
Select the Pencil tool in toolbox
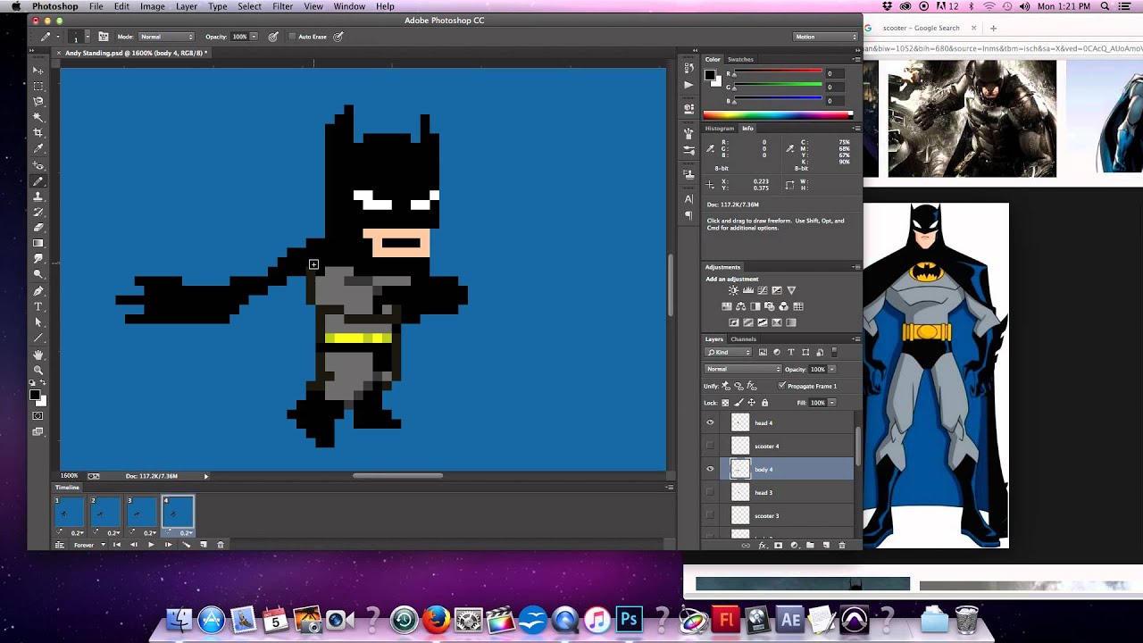click(x=38, y=181)
